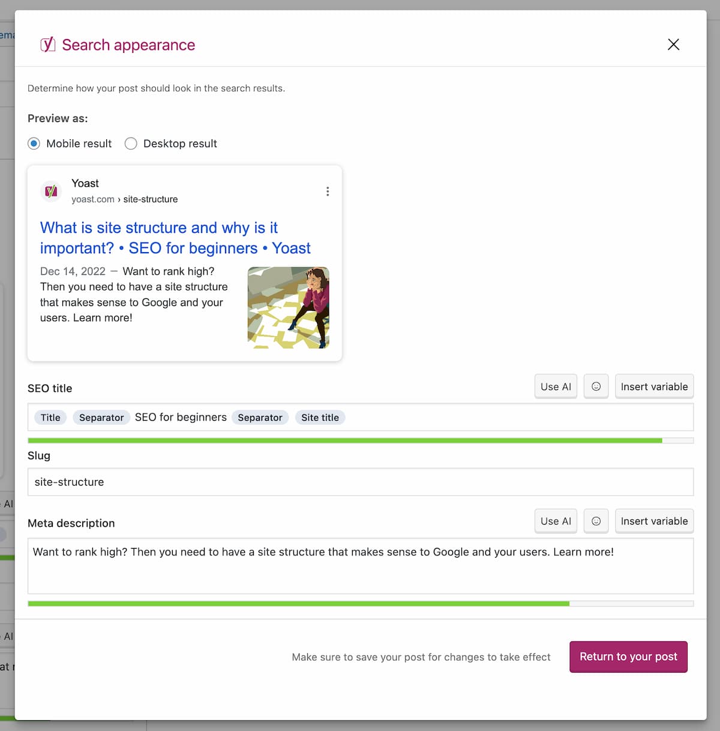Select the Site title variable tag
The width and height of the screenshot is (720, 731).
point(320,417)
